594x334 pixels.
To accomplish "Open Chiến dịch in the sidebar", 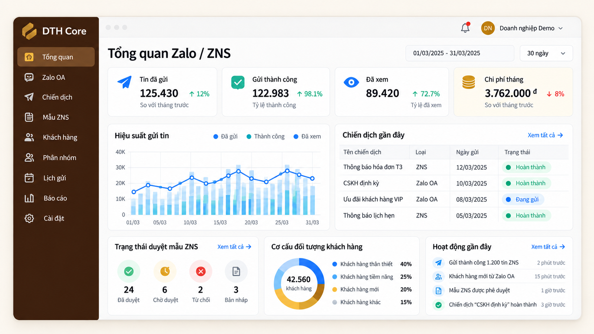I will click(x=56, y=97).
